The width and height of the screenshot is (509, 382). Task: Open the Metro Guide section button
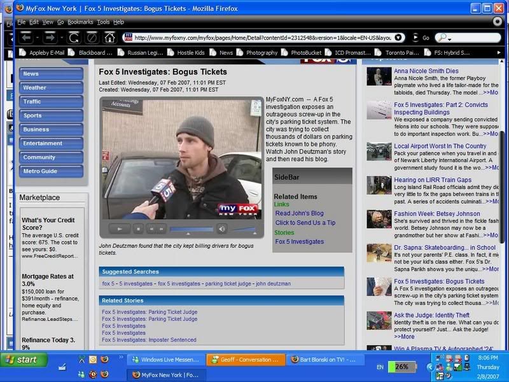point(51,171)
